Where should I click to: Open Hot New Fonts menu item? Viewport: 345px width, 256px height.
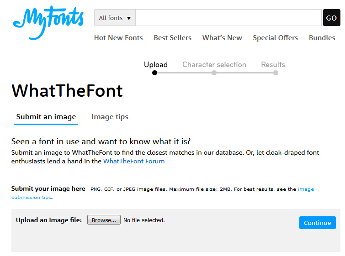point(118,38)
